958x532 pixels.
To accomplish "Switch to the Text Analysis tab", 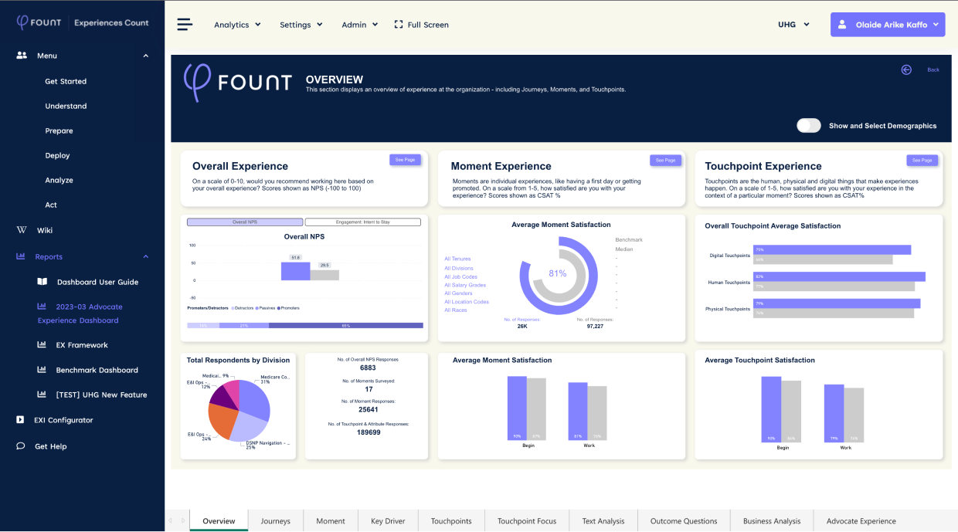I will [603, 521].
